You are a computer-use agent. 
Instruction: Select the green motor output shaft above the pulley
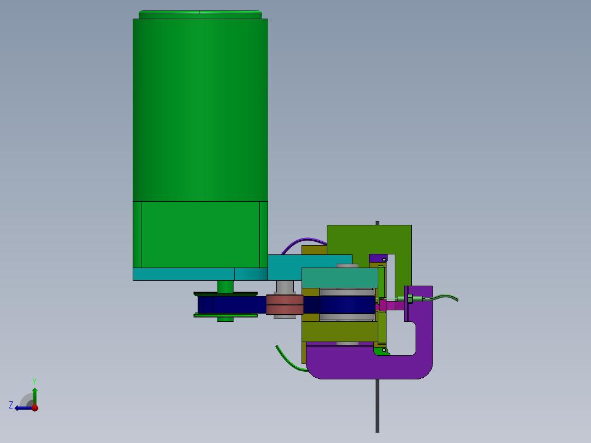point(225,286)
